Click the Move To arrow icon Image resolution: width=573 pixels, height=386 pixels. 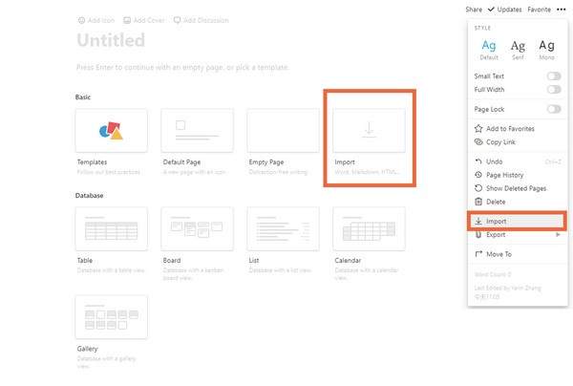point(478,254)
